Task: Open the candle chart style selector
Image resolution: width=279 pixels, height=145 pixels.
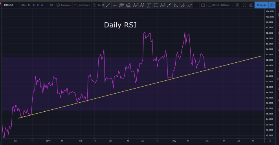Action: [51, 5]
